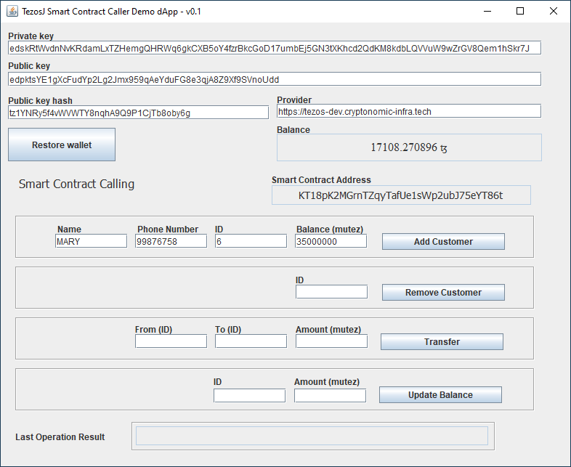Click the Phone Number label
The width and height of the screenshot is (571, 467).
[x=168, y=230]
